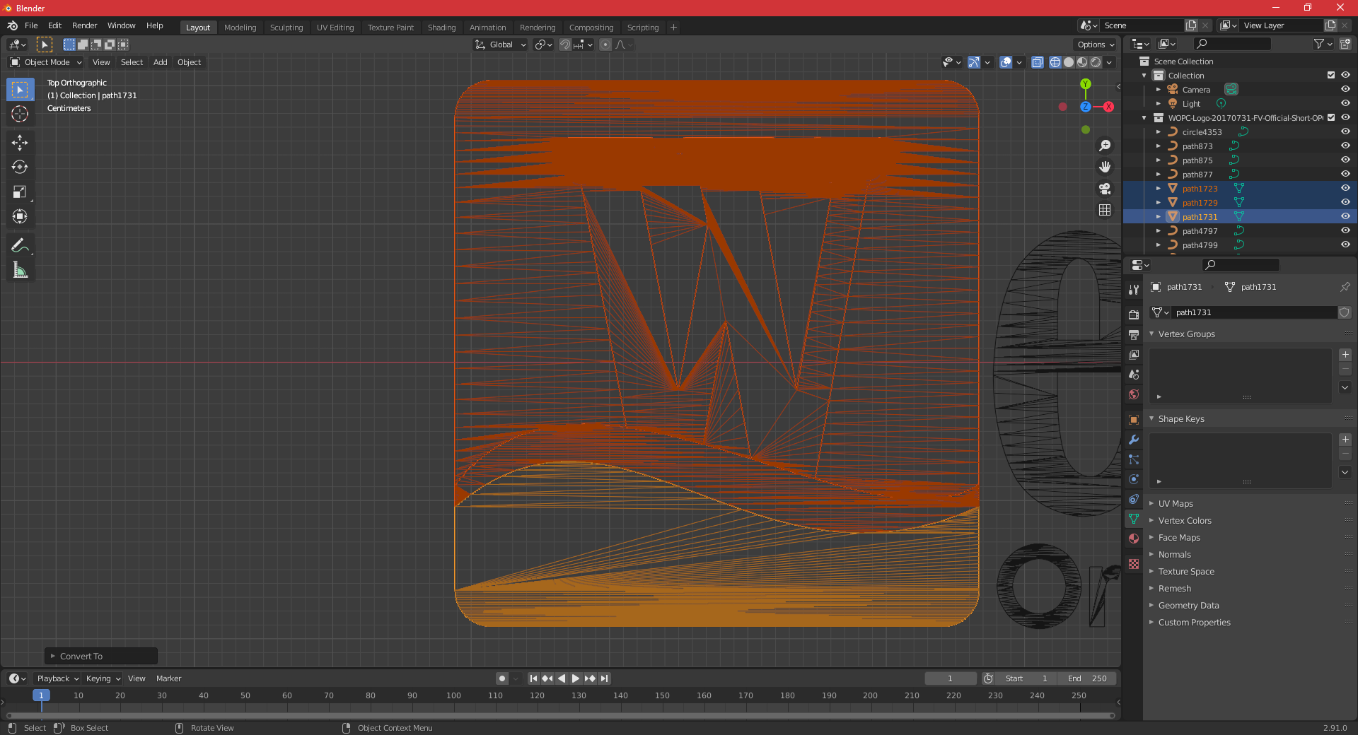Toggle camera view icon in viewport
Screen dimensions: 1358x735
[1105, 189]
